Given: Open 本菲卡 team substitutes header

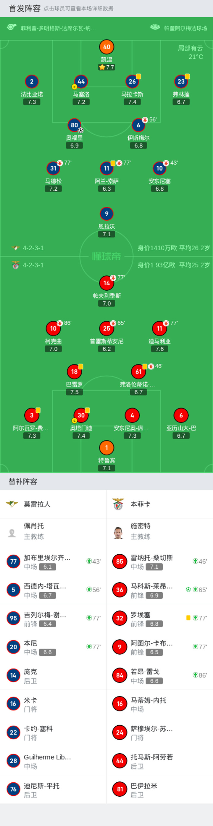Looking at the screenshot, I should (x=160, y=504).
